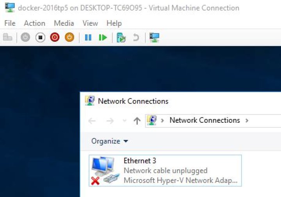281x197 pixels.
Task: Click the Ctrl+Alt+Del toolbar icon
Action: pos(7,37)
